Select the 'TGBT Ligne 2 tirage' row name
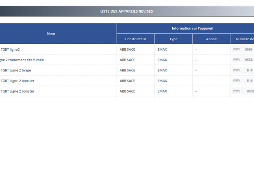254x190 pixels. pos(16,70)
